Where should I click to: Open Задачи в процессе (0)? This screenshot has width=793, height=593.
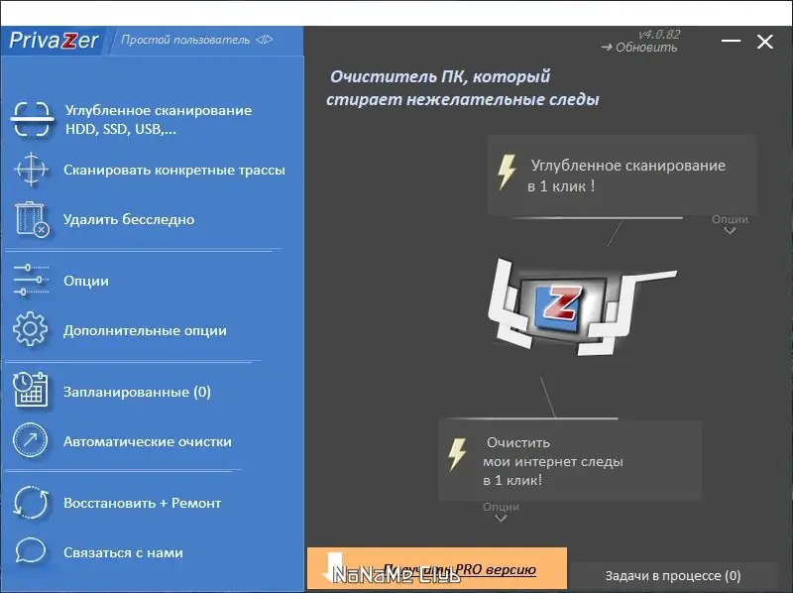coord(673,576)
